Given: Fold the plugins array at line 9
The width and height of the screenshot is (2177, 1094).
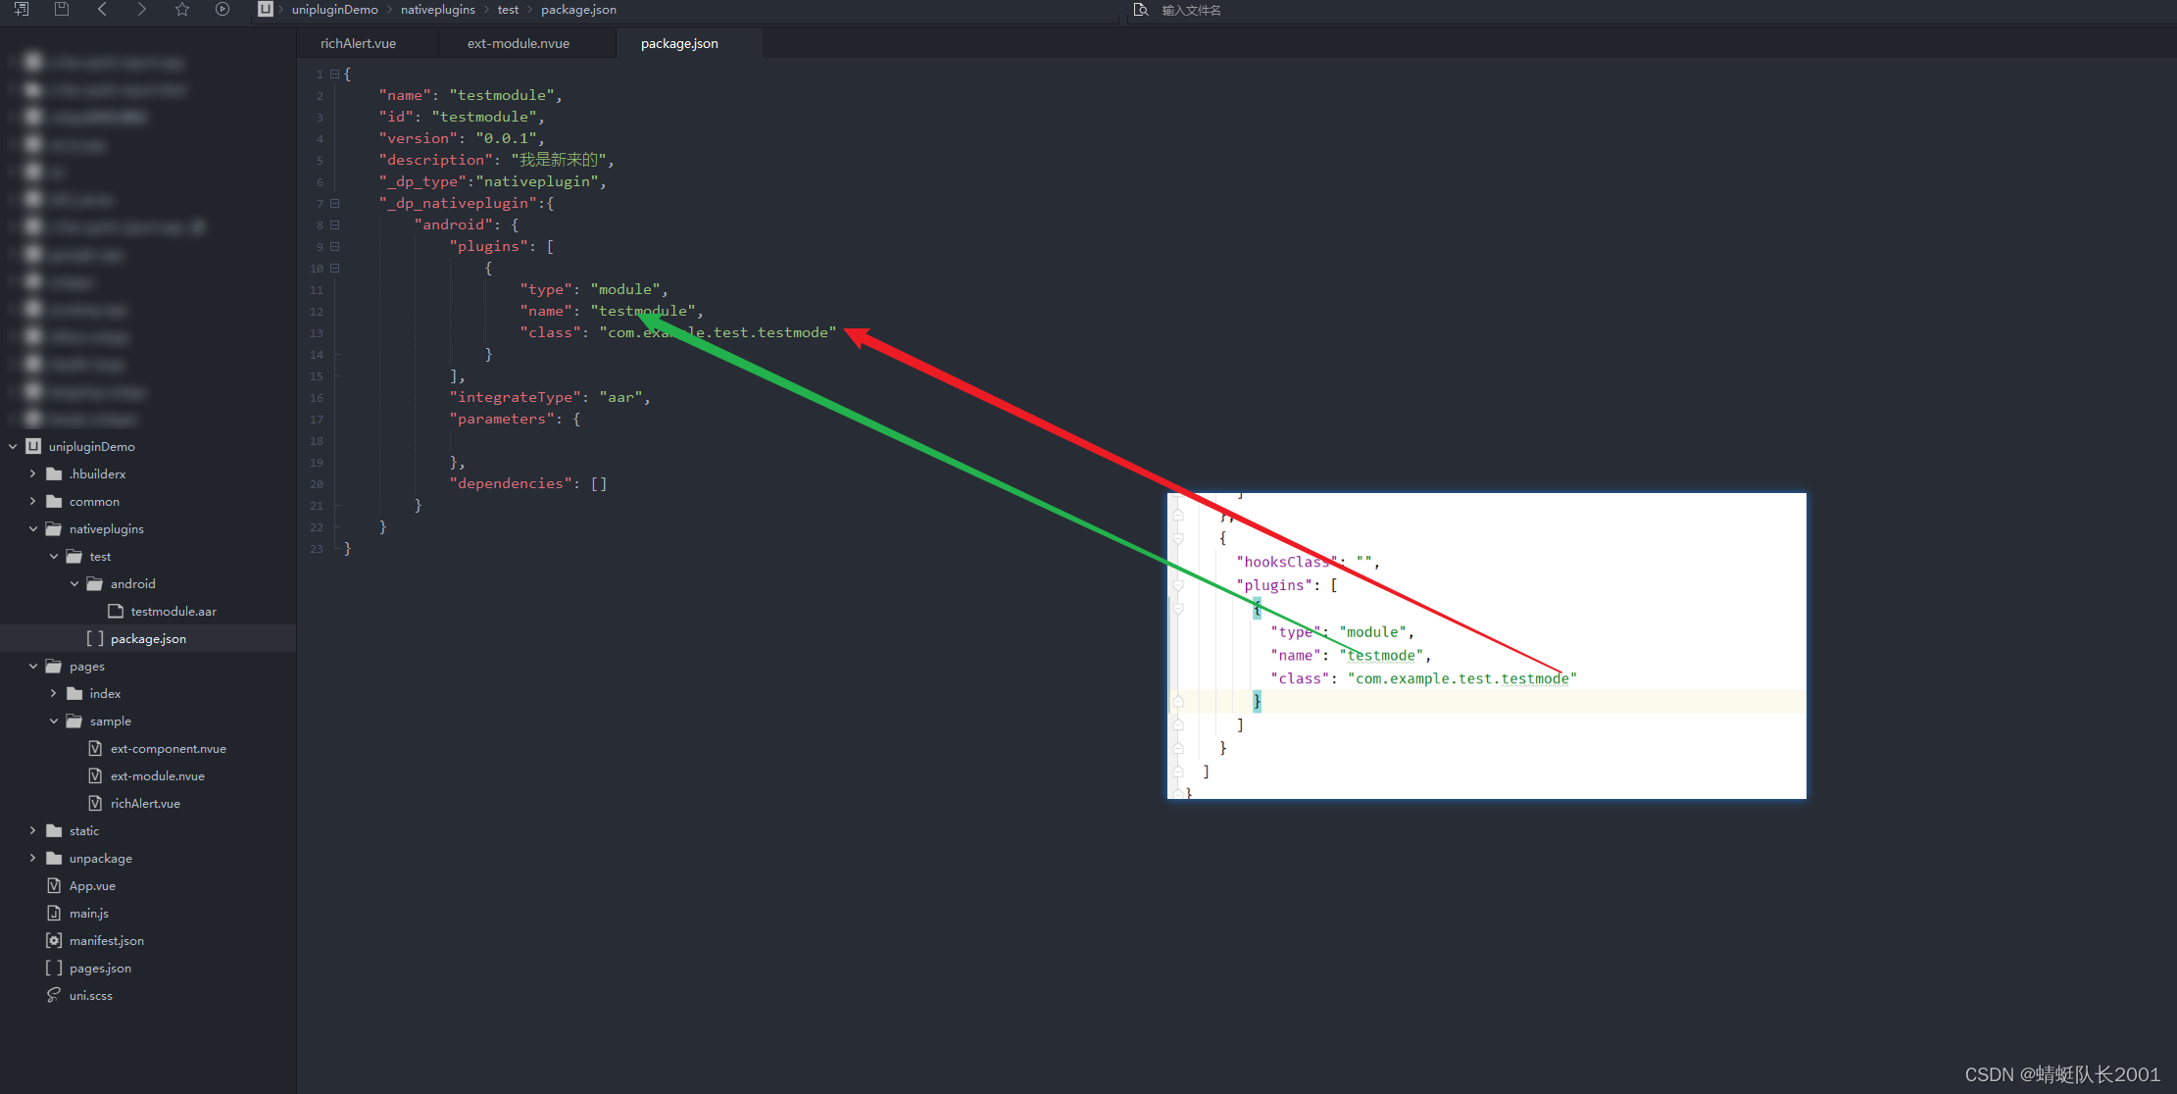Looking at the screenshot, I should tap(334, 246).
